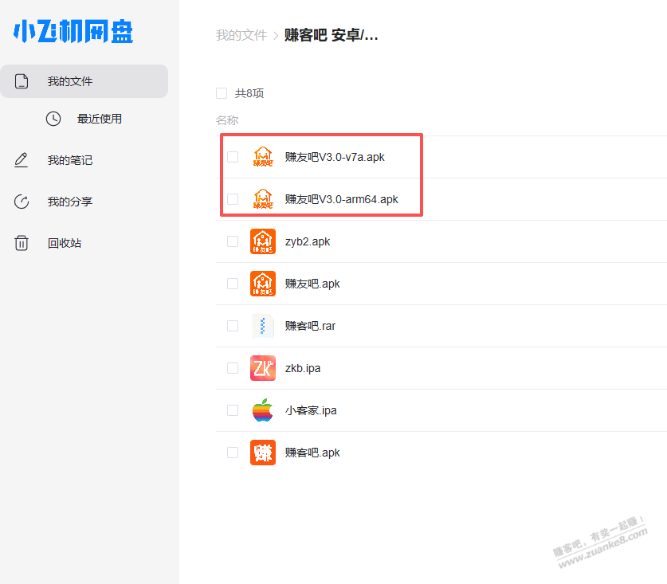Open 我的文件 in the sidebar
Viewport: 667px width, 584px height.
click(84, 81)
